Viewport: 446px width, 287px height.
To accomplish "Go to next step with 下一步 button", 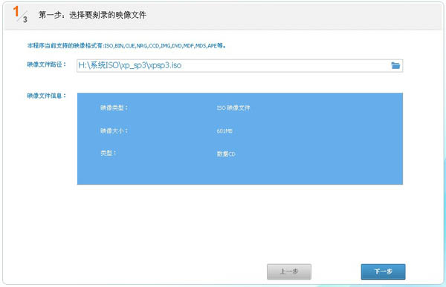I will point(383,271).
